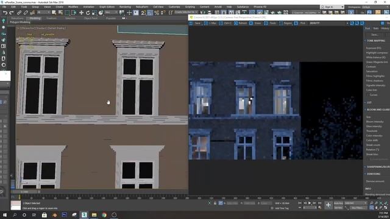Activate the Select and Scale tool

pos(94,12)
